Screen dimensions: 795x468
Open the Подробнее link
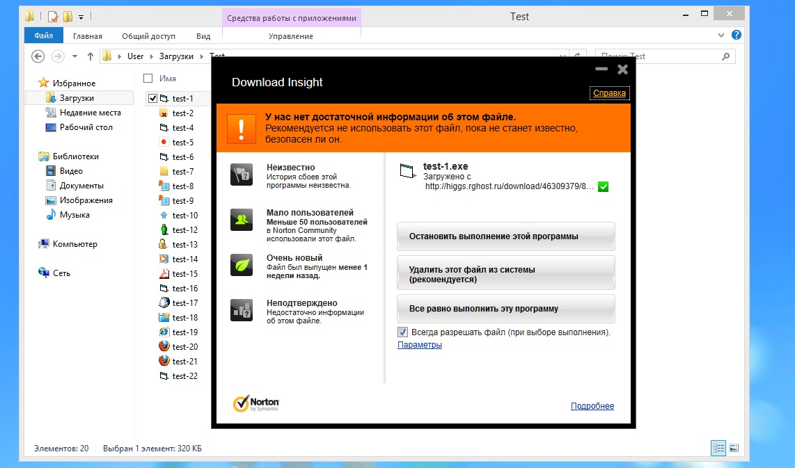point(592,405)
